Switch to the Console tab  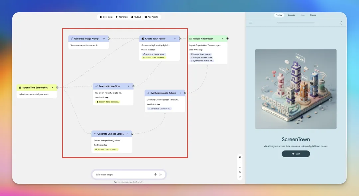pos(291,15)
